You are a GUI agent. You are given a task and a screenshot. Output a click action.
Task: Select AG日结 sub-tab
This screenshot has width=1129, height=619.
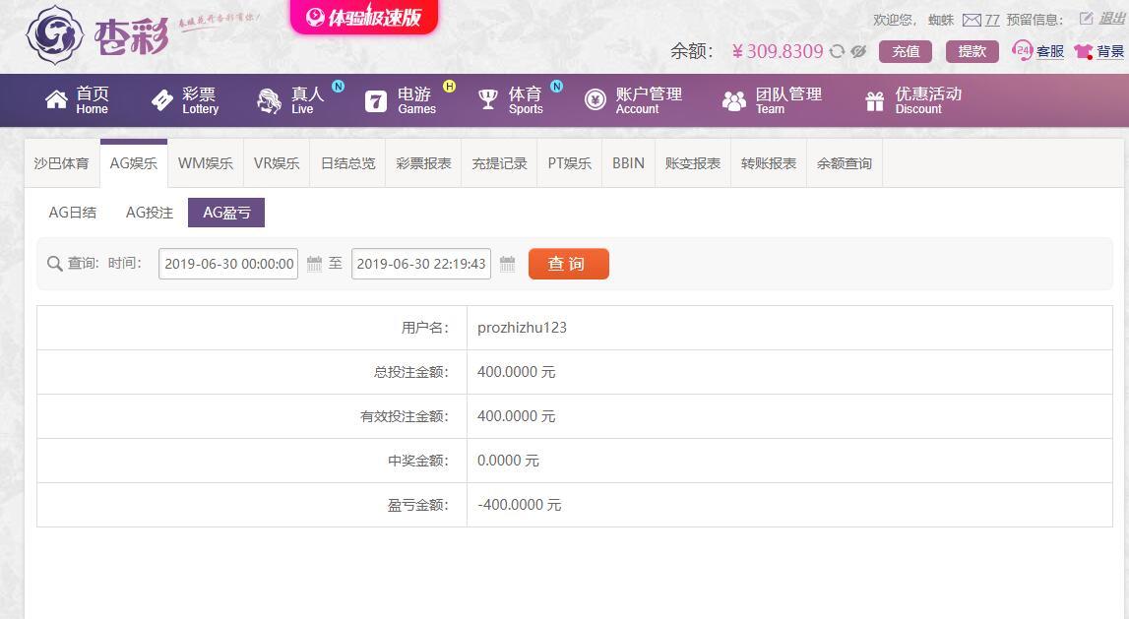click(73, 213)
